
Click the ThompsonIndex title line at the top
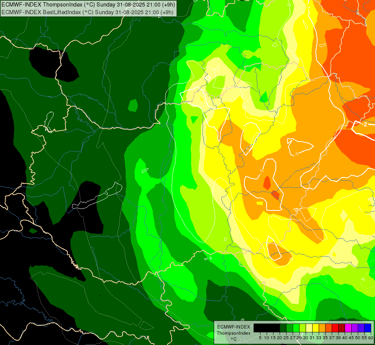point(88,5)
